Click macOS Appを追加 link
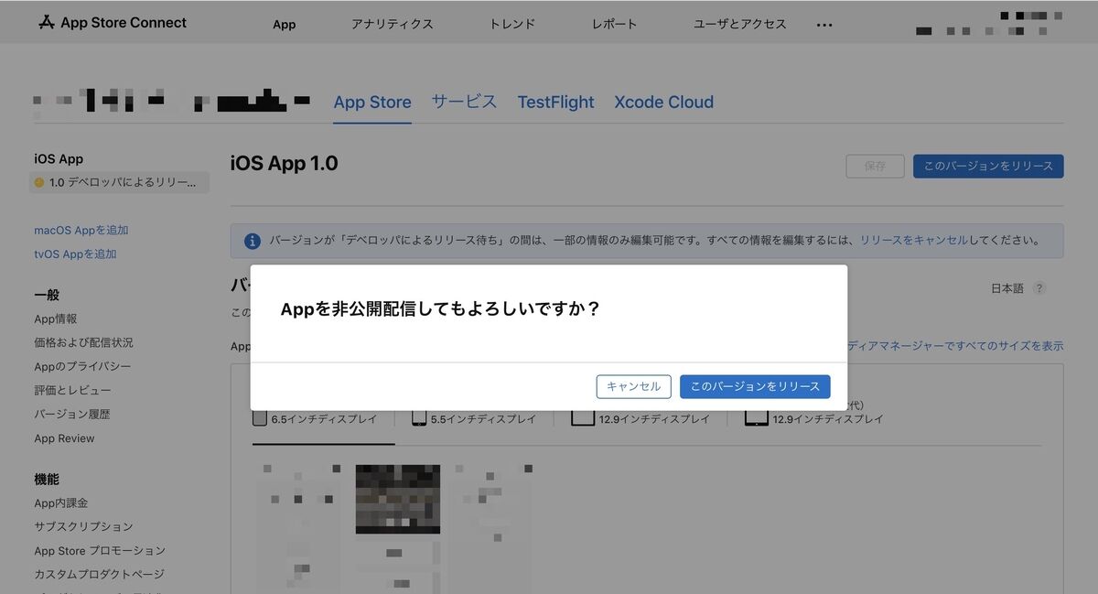1098x594 pixels. [81, 231]
